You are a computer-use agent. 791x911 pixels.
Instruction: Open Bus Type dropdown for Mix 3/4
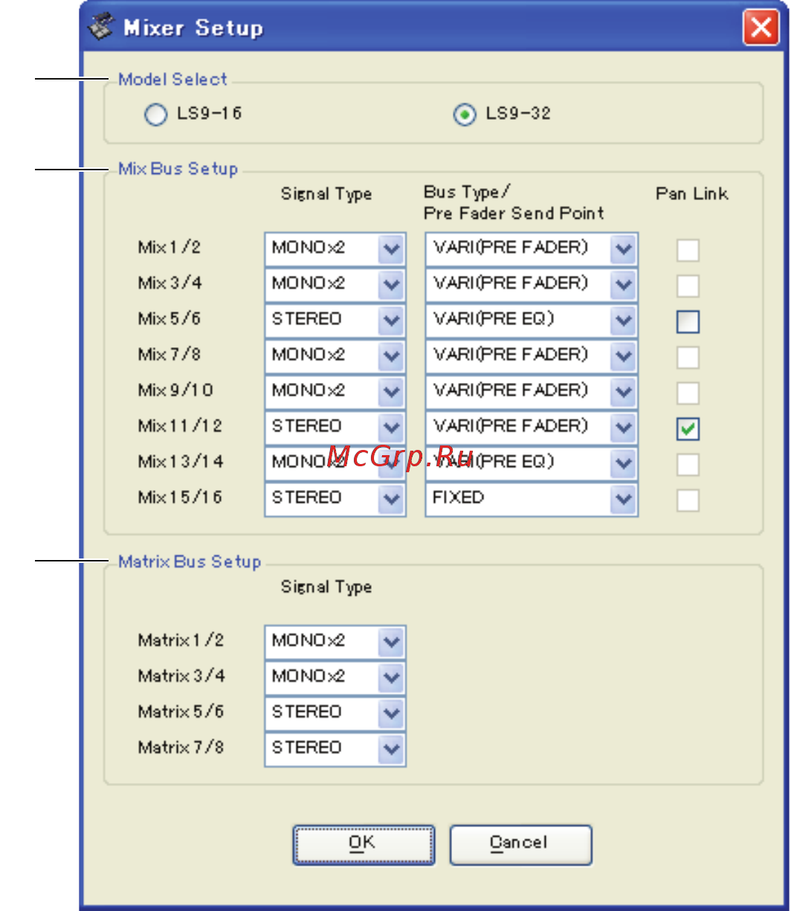coord(532,285)
